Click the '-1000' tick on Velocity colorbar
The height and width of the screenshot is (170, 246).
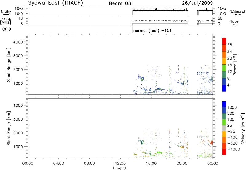coord(234,149)
